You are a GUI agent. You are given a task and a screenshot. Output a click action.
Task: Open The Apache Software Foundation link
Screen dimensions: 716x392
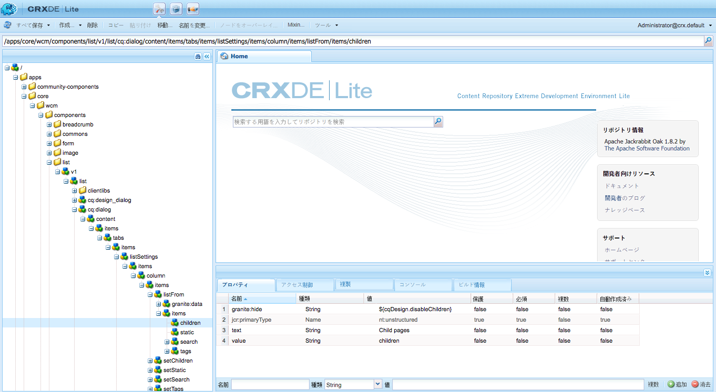[x=647, y=149]
